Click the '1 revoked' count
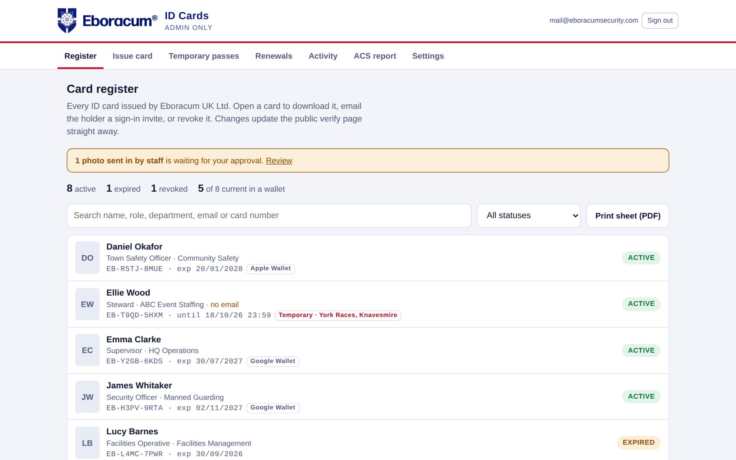This screenshot has height=460, width=736. point(169,189)
